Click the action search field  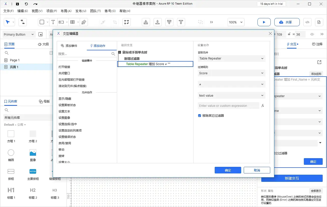(x=84, y=54)
